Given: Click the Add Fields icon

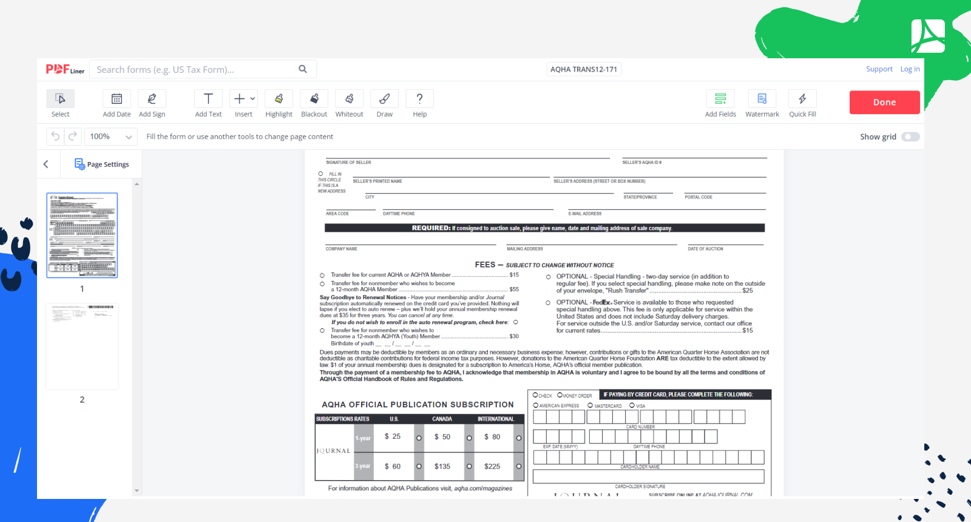Looking at the screenshot, I should 720,99.
